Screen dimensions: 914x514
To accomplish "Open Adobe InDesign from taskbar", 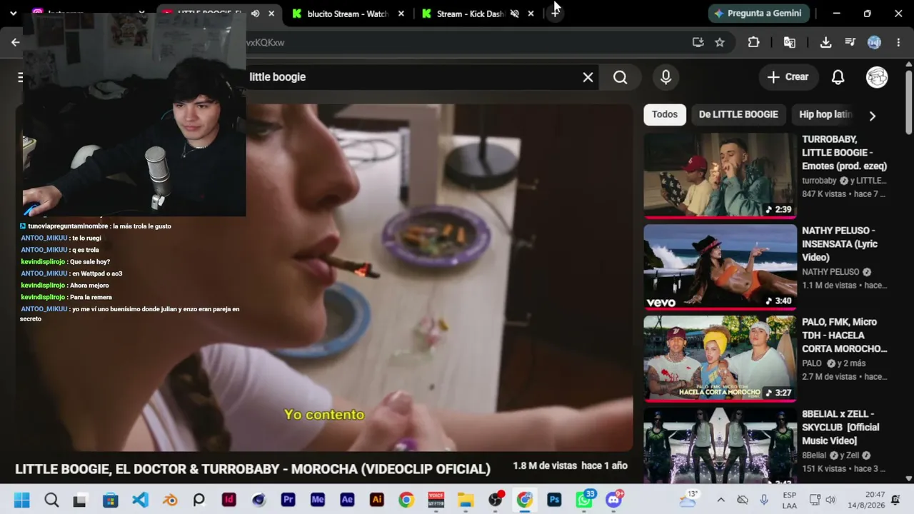I will point(229,500).
